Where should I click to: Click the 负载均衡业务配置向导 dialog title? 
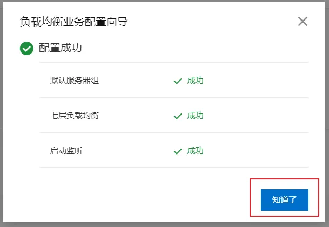[74, 22]
